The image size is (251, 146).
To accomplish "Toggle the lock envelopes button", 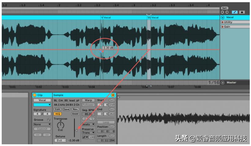I will click(x=242, y=12).
